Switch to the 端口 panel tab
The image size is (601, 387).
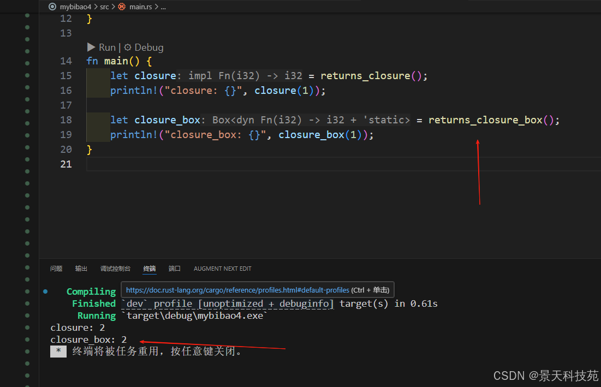pyautogui.click(x=174, y=269)
